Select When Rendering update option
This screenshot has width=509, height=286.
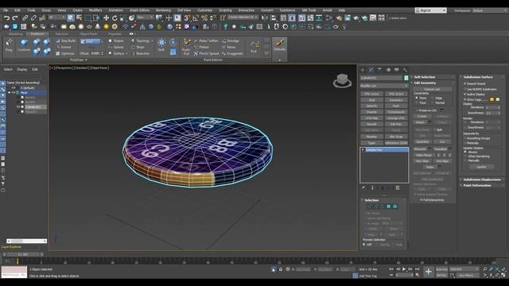pos(465,156)
